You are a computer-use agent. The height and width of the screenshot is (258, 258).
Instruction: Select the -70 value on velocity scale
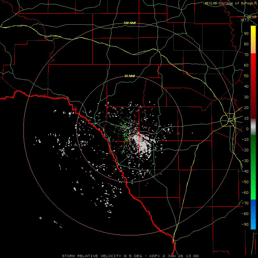pos(245,203)
